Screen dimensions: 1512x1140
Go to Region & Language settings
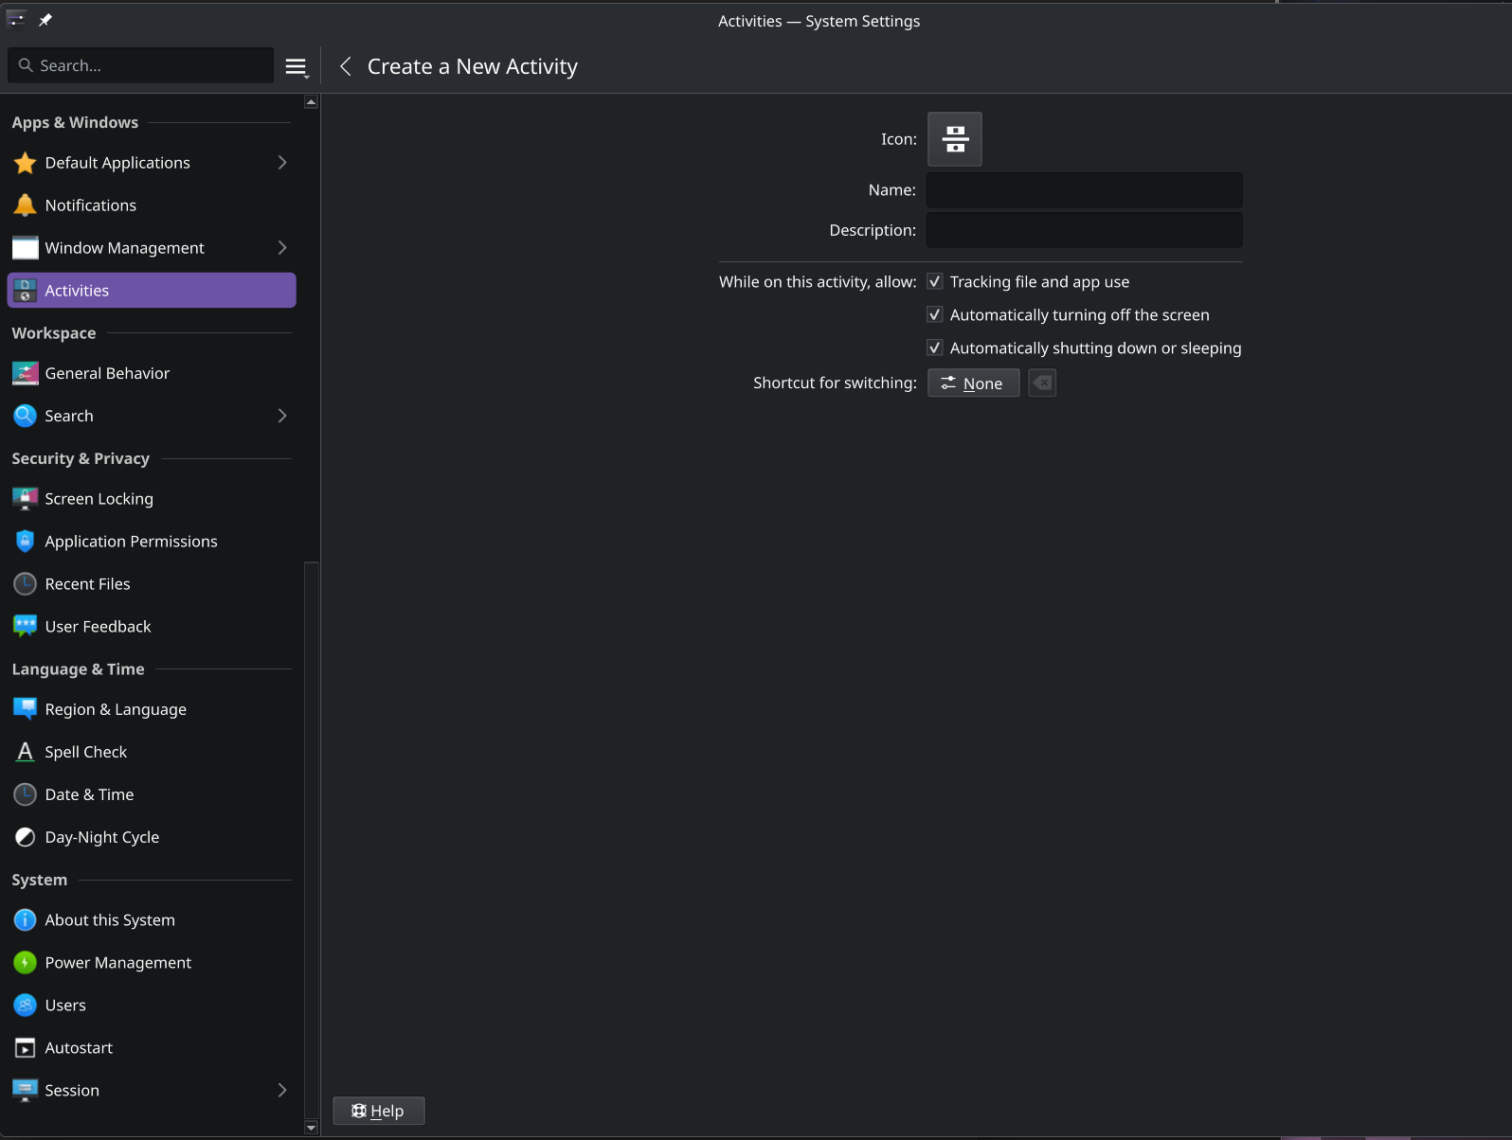[116, 709]
